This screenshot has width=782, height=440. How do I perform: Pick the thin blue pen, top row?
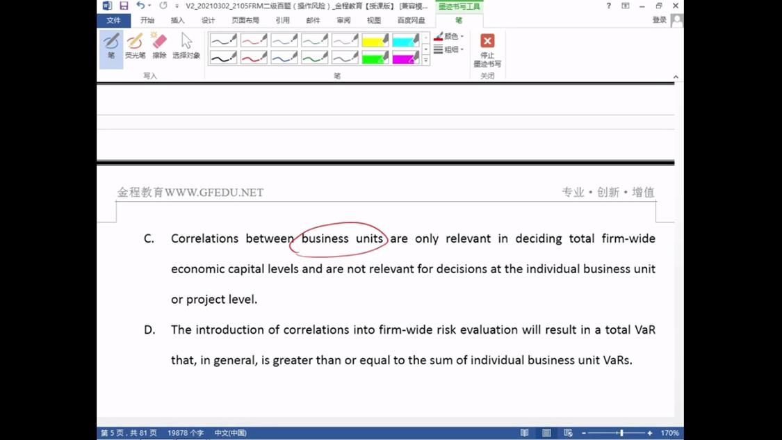click(284, 40)
